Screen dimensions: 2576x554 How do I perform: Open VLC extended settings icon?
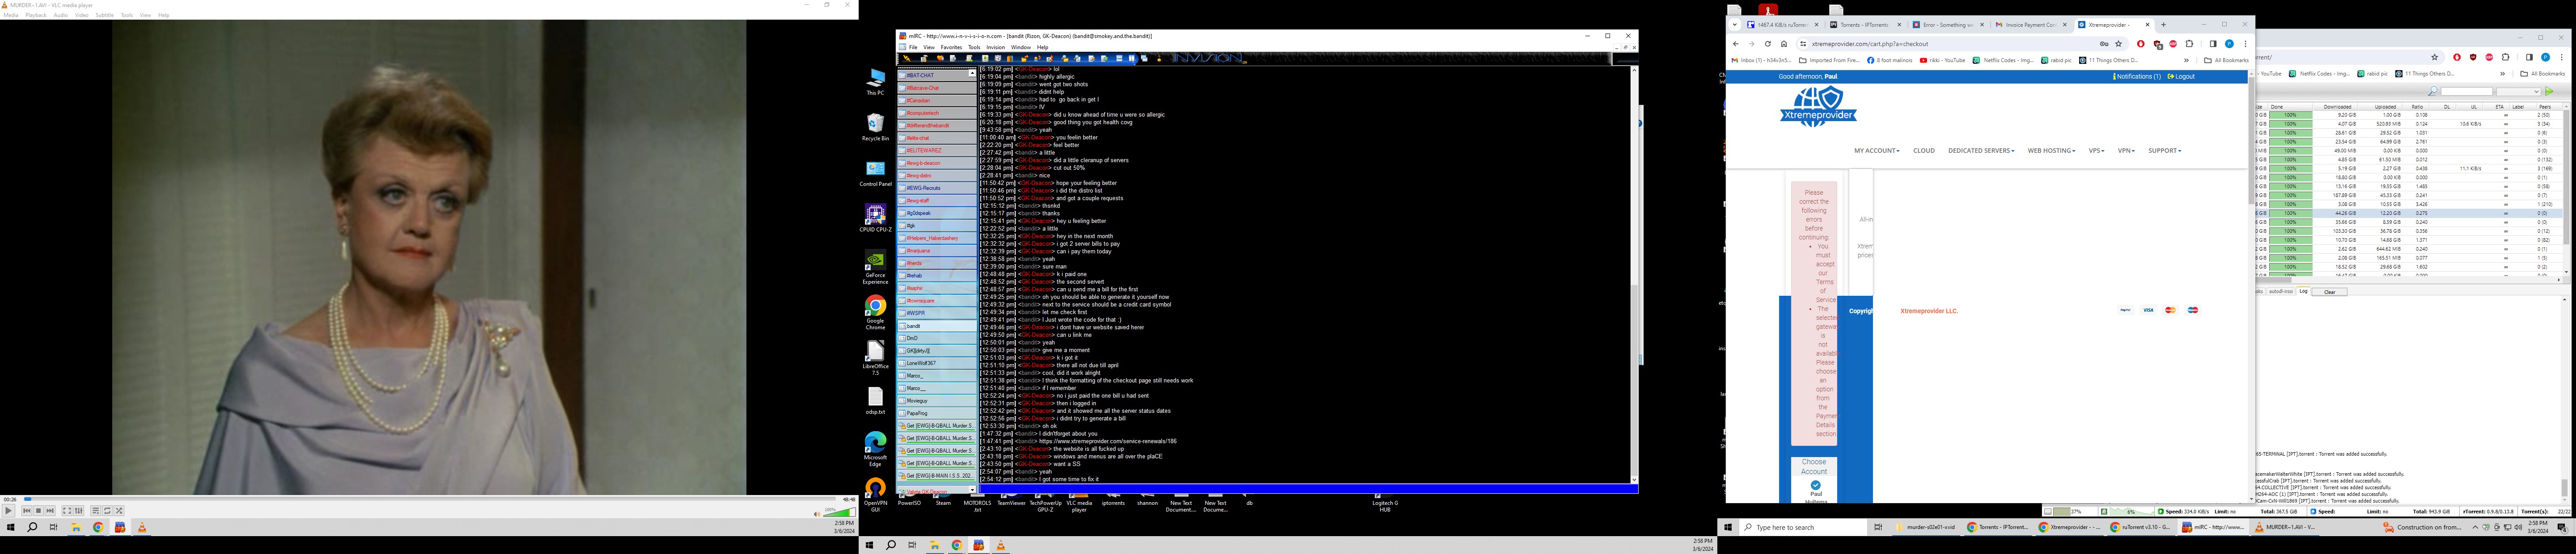pyautogui.click(x=79, y=510)
